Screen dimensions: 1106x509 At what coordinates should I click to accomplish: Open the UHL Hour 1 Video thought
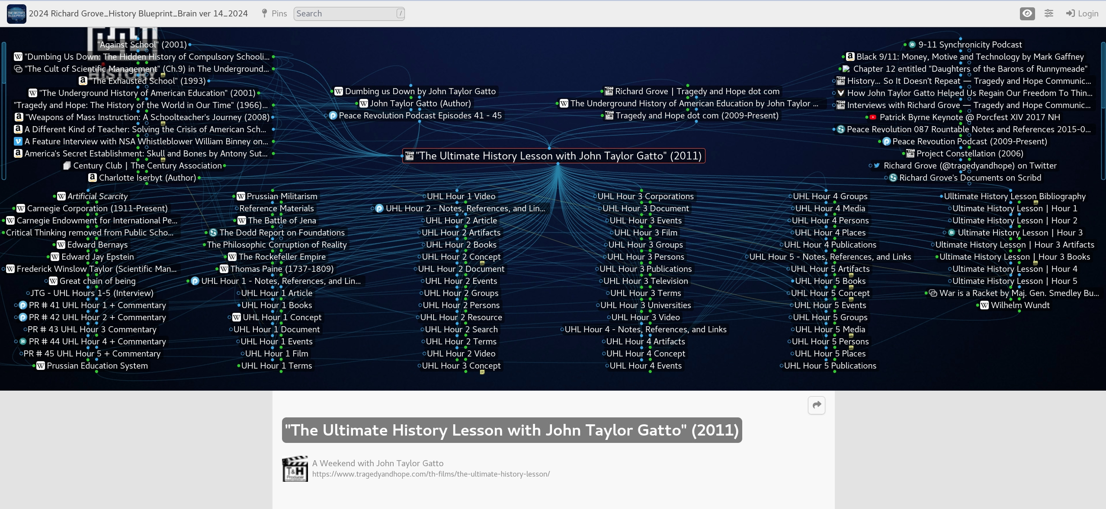pyautogui.click(x=461, y=196)
